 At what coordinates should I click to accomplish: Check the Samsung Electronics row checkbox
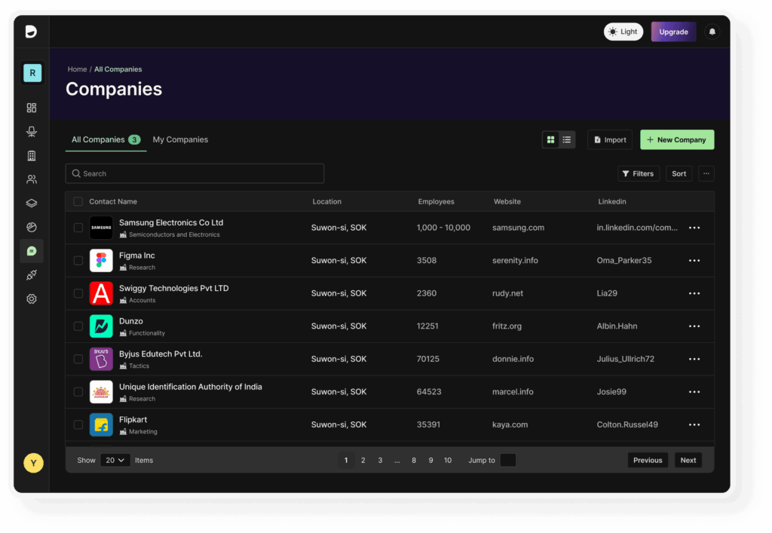click(x=78, y=228)
